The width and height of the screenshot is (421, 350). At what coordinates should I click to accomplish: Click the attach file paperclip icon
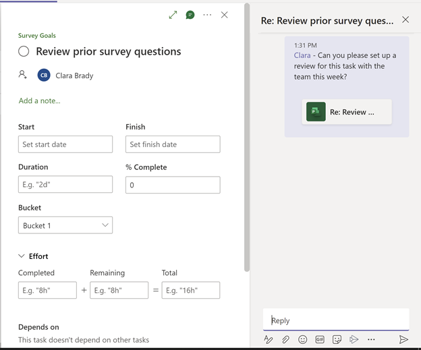click(285, 339)
